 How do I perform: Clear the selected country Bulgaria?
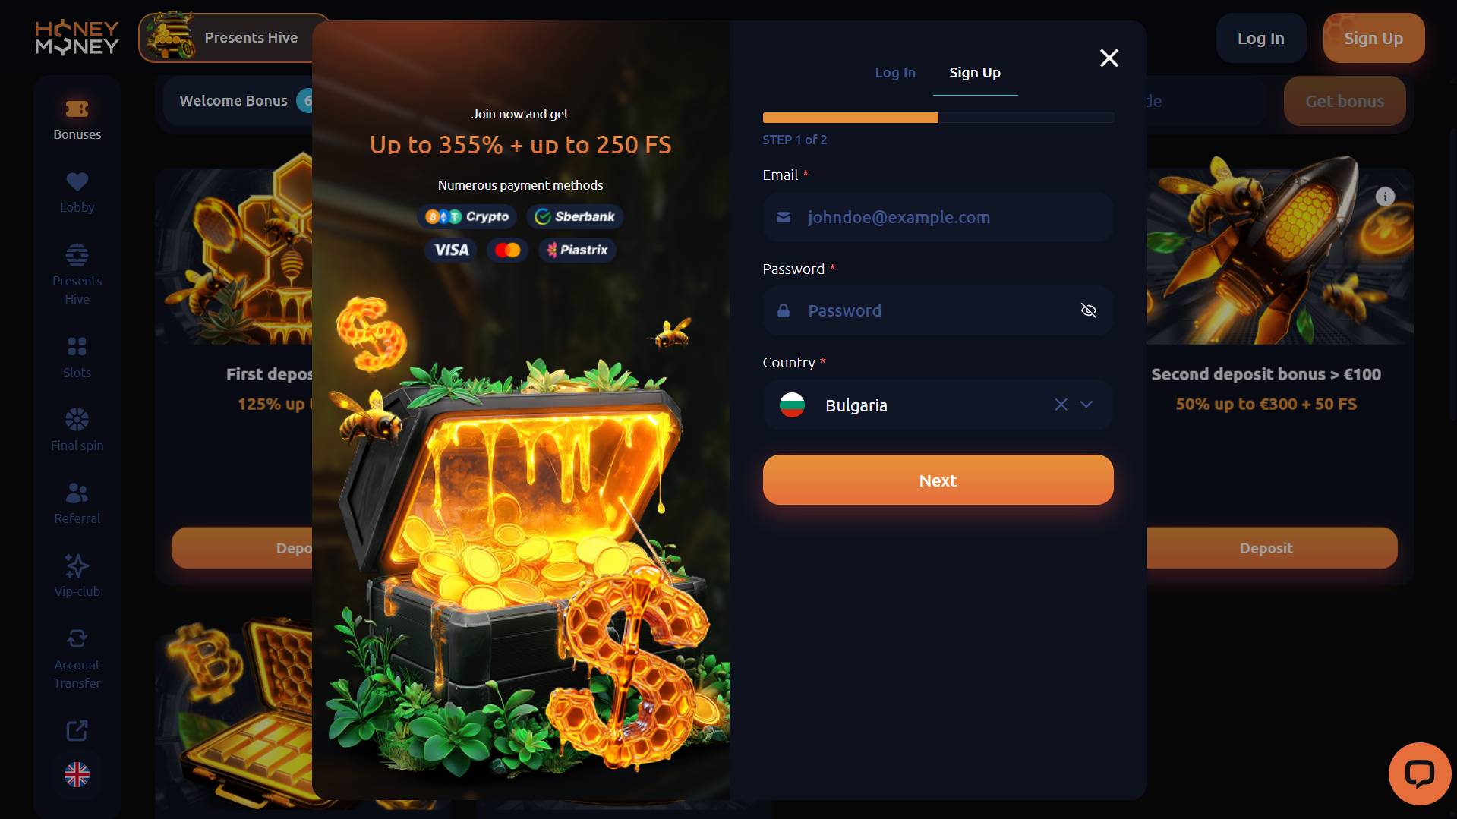1061,405
